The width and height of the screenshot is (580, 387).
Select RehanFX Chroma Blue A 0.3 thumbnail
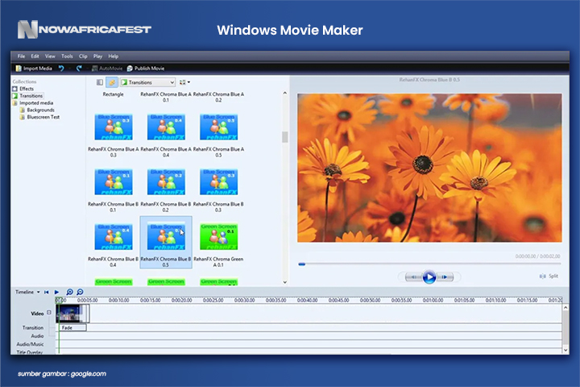[114, 127]
